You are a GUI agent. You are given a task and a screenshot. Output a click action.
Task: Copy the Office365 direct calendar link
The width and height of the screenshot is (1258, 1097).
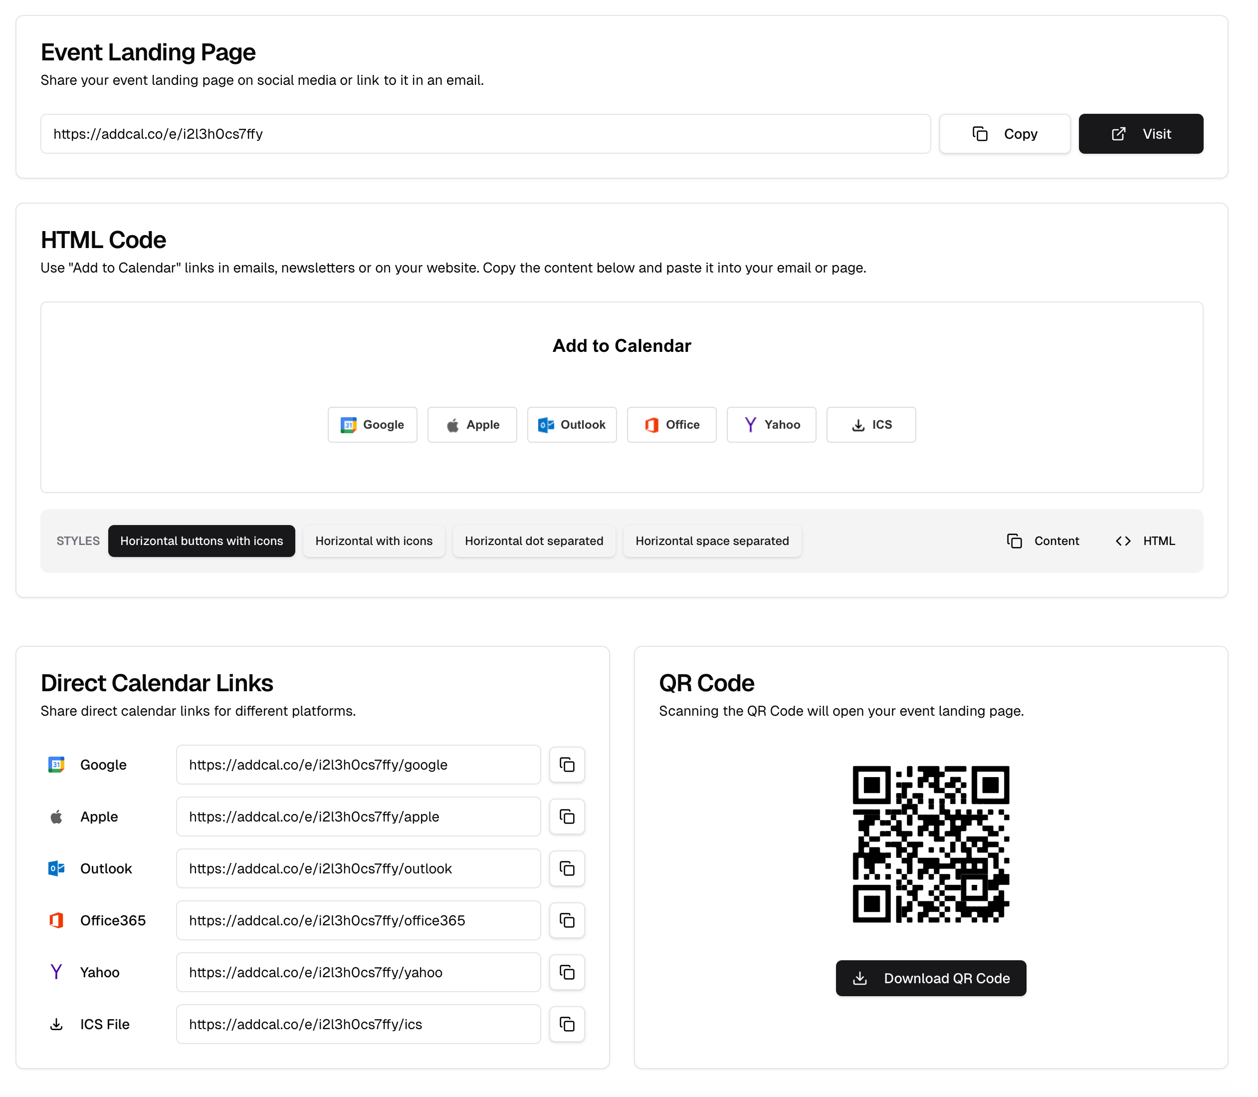(x=567, y=920)
